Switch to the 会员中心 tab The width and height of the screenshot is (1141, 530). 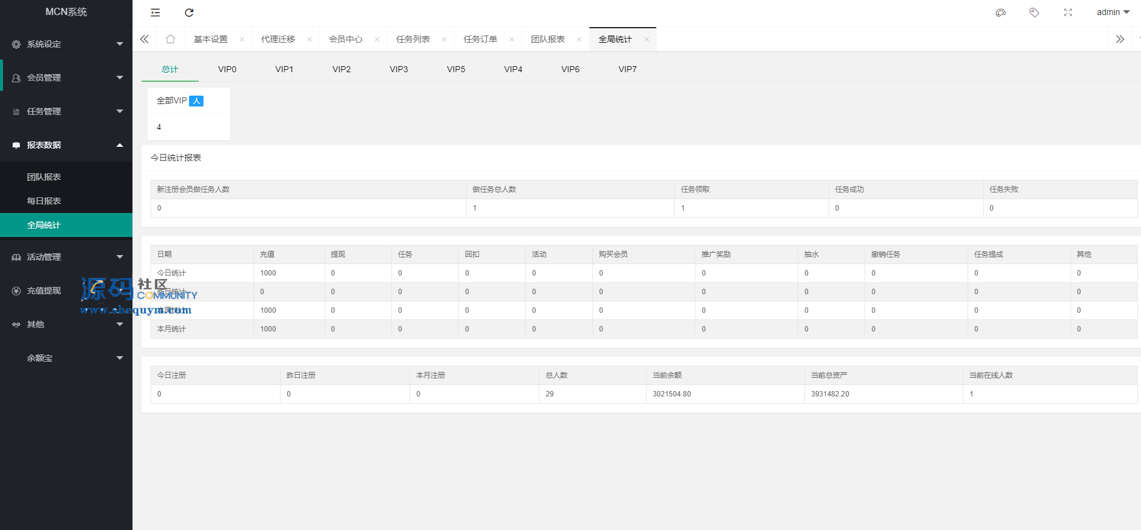[x=346, y=39]
